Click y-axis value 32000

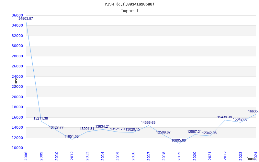(17, 36)
